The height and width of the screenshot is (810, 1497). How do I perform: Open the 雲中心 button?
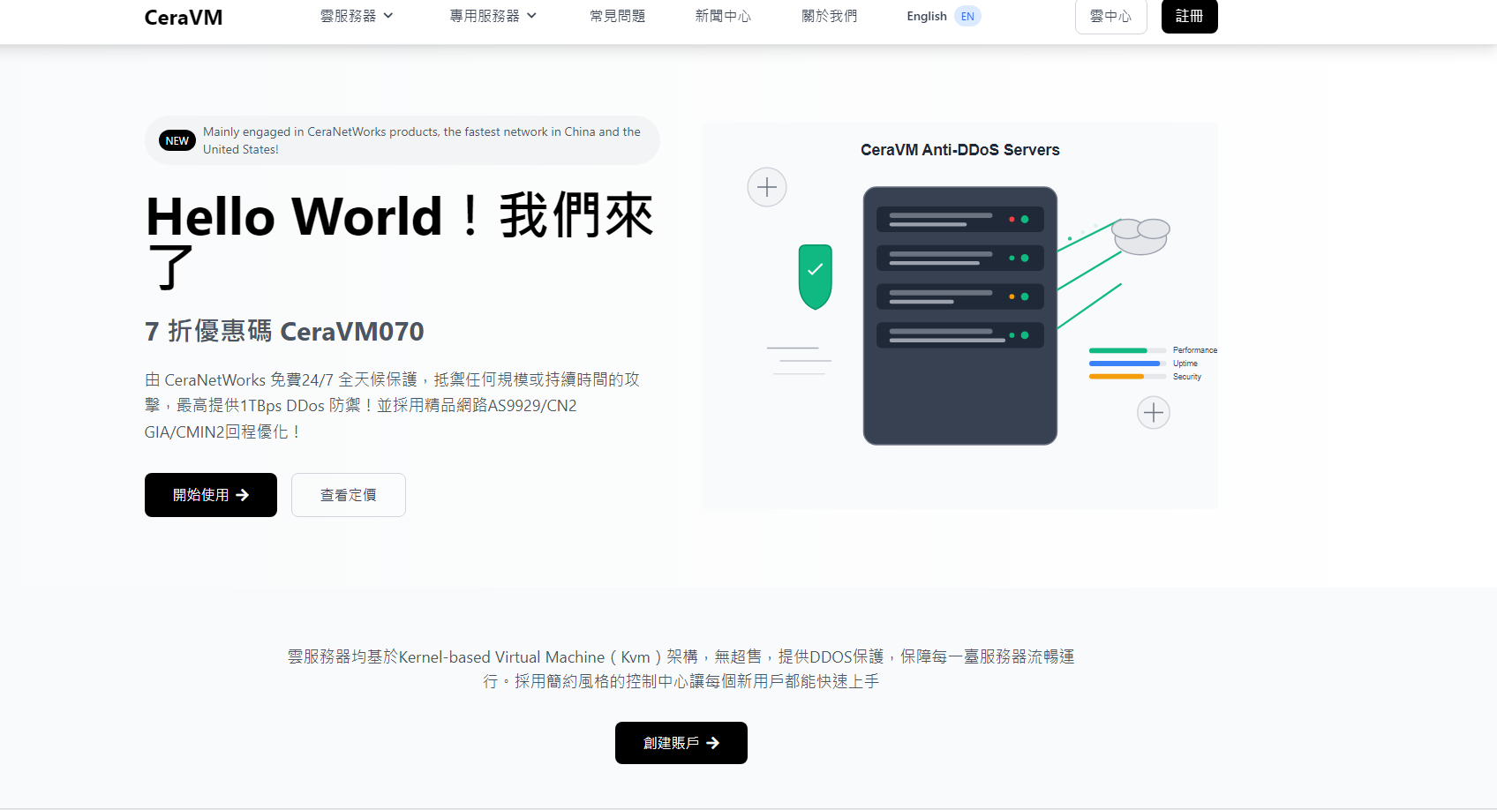pos(1111,16)
